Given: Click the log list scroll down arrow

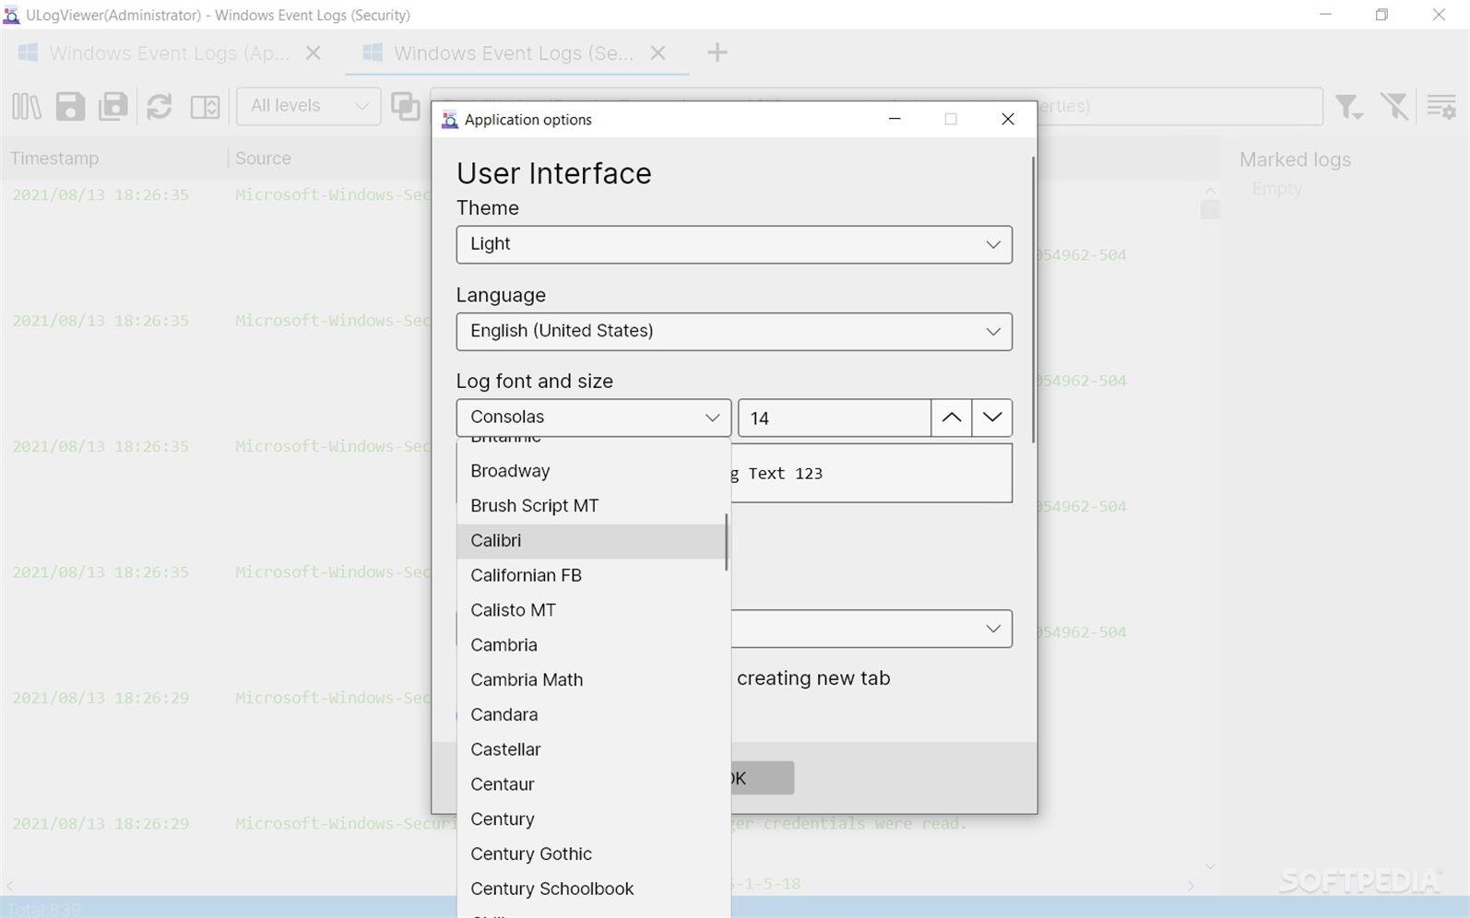Looking at the screenshot, I should pos(1211,866).
